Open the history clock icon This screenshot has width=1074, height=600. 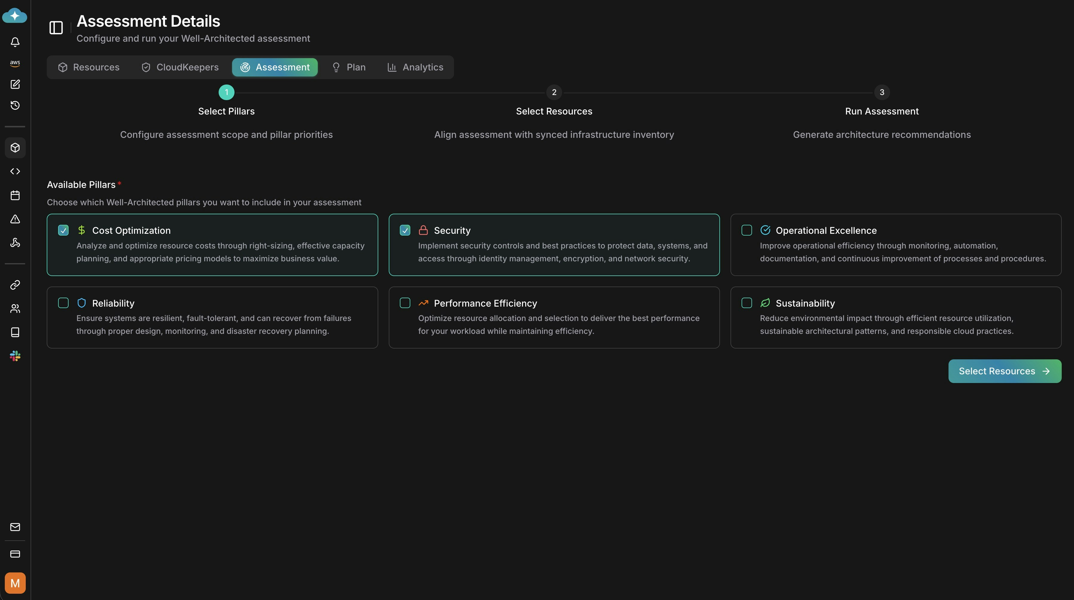(x=15, y=105)
